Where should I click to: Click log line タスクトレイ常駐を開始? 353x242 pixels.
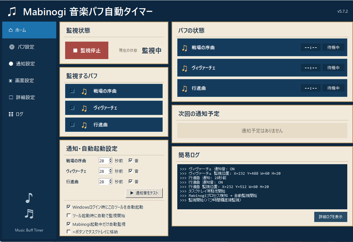(x=207, y=191)
